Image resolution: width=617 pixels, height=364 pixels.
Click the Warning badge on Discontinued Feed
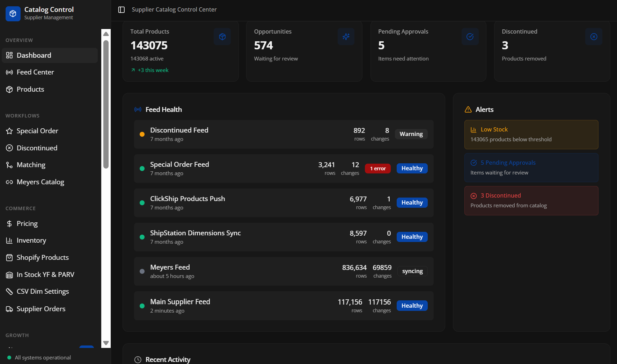411,134
